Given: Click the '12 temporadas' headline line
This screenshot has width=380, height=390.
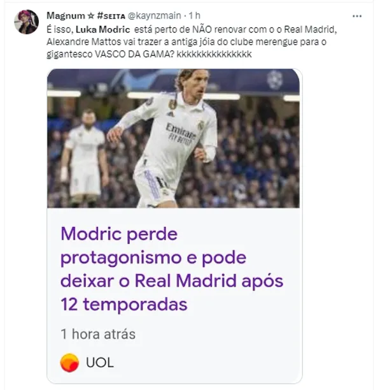Looking at the screenshot, I should (123, 305).
